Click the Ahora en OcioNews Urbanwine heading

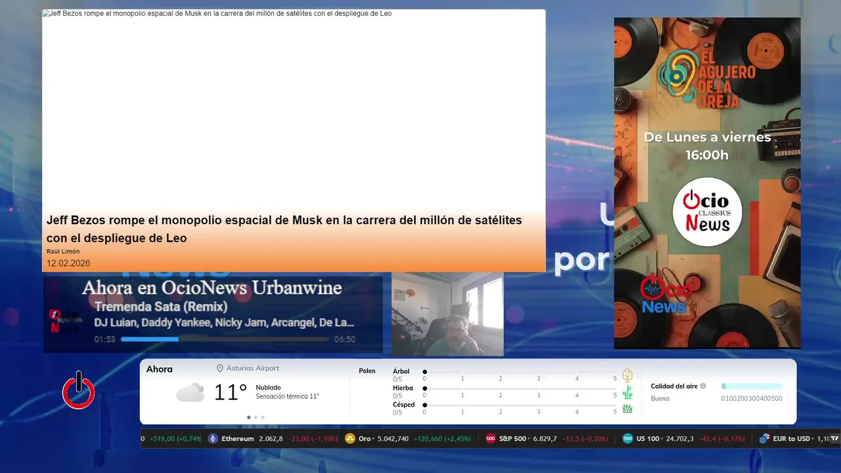point(212,288)
